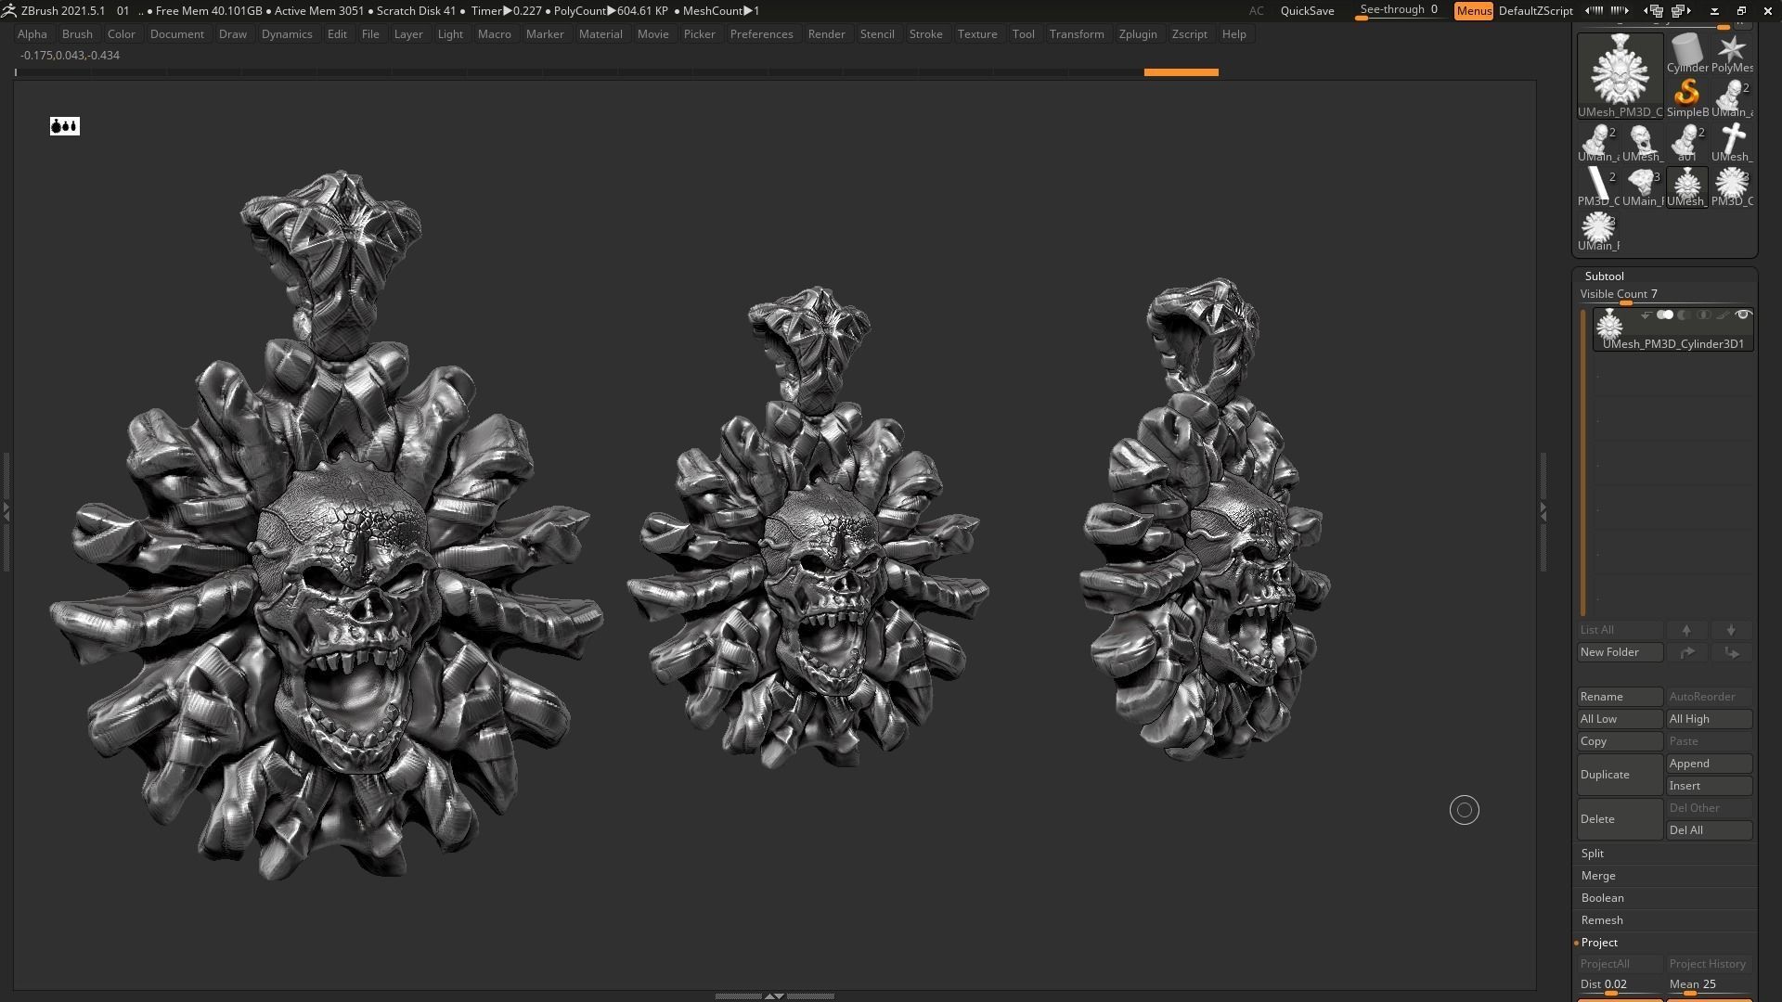This screenshot has height=1002, width=1782.
Task: Select the screaming skull UMesh tool
Action: 1642,142
